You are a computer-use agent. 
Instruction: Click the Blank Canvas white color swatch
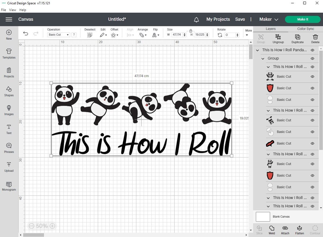point(263,216)
